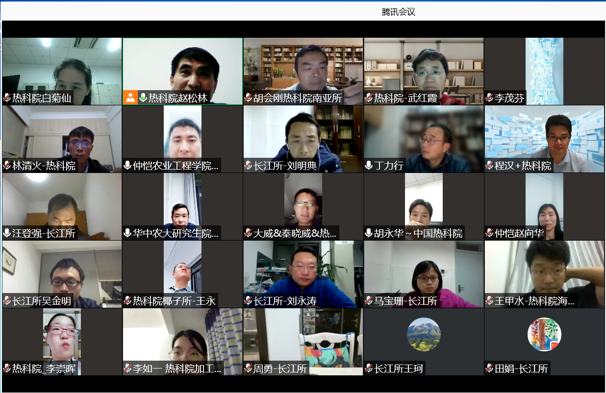Click the name label 王甲水-热科院海…
Screen dimensions: 606x393
(534, 301)
